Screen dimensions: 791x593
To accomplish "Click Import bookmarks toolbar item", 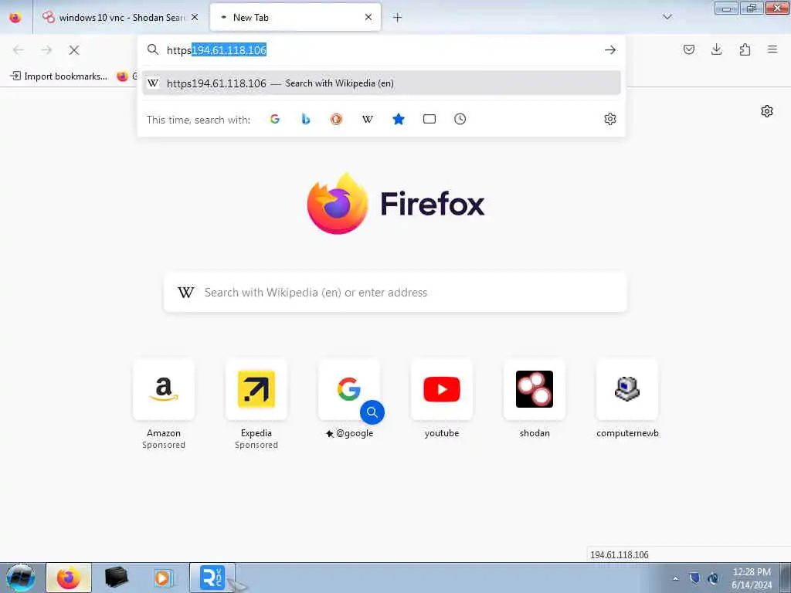I will (59, 76).
